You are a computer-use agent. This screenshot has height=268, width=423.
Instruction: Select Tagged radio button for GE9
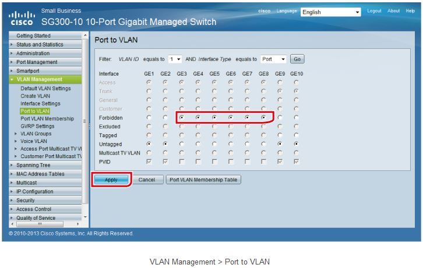(x=280, y=134)
